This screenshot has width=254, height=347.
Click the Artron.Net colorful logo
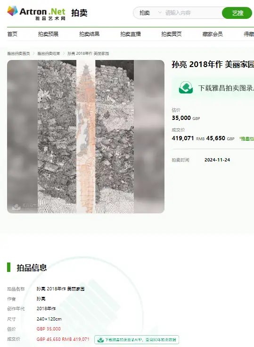pos(36,13)
